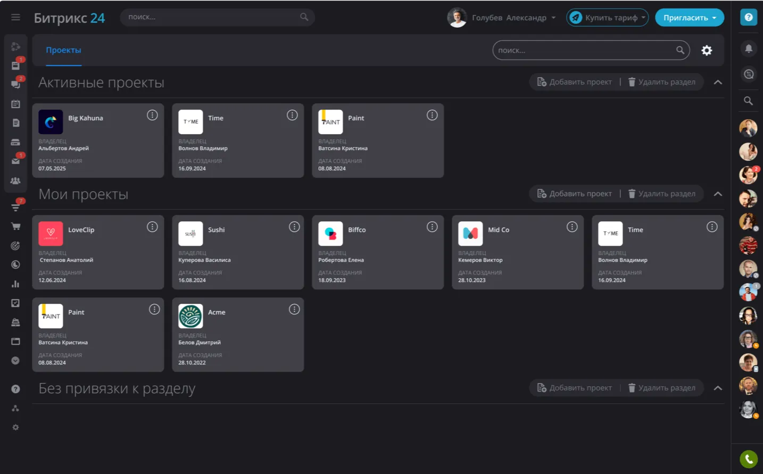Open the activity feed icon below bell
763x474 pixels.
(749, 74)
